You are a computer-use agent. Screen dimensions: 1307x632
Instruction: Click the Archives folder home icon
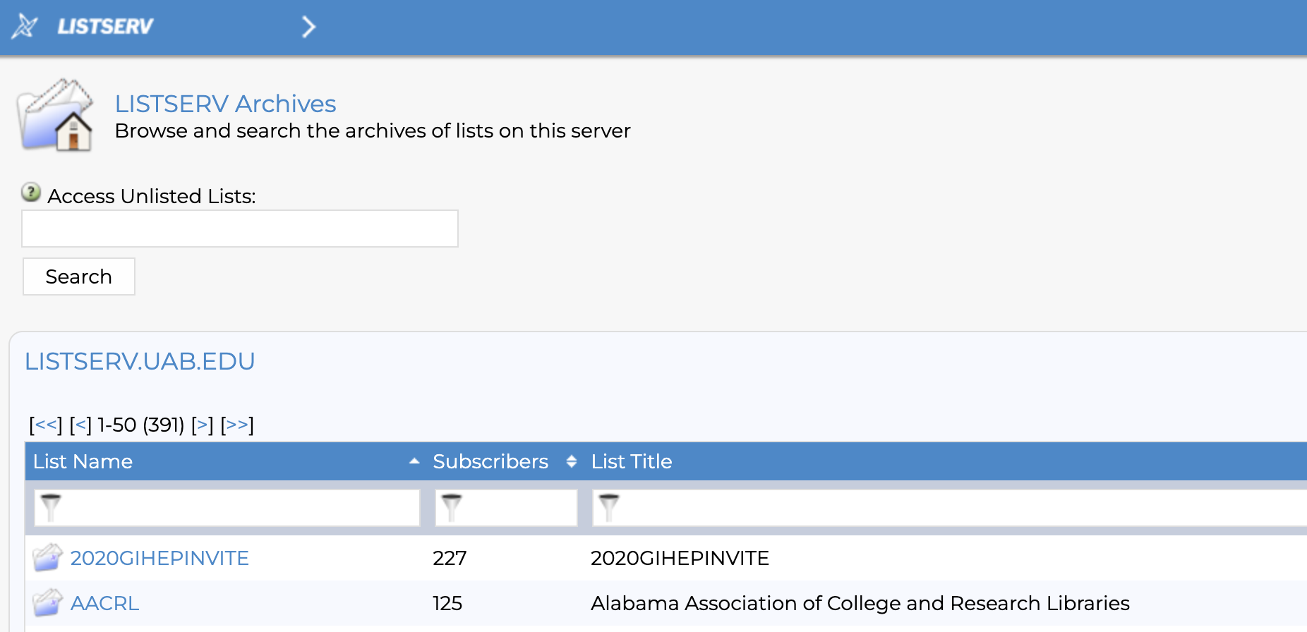(56, 116)
